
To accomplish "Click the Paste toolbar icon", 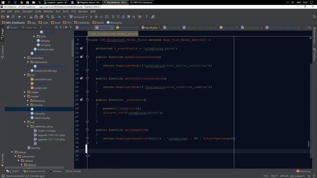I will pos(41,17).
